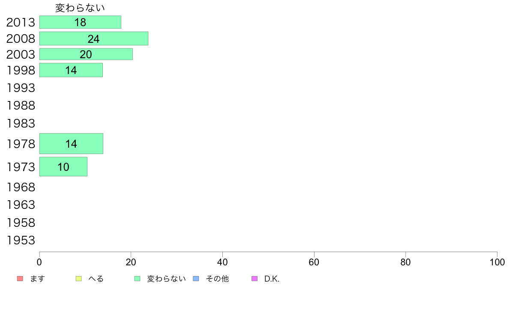The image size is (509, 315).
Task: Select the 1973 bar showing 10
Action: (63, 167)
